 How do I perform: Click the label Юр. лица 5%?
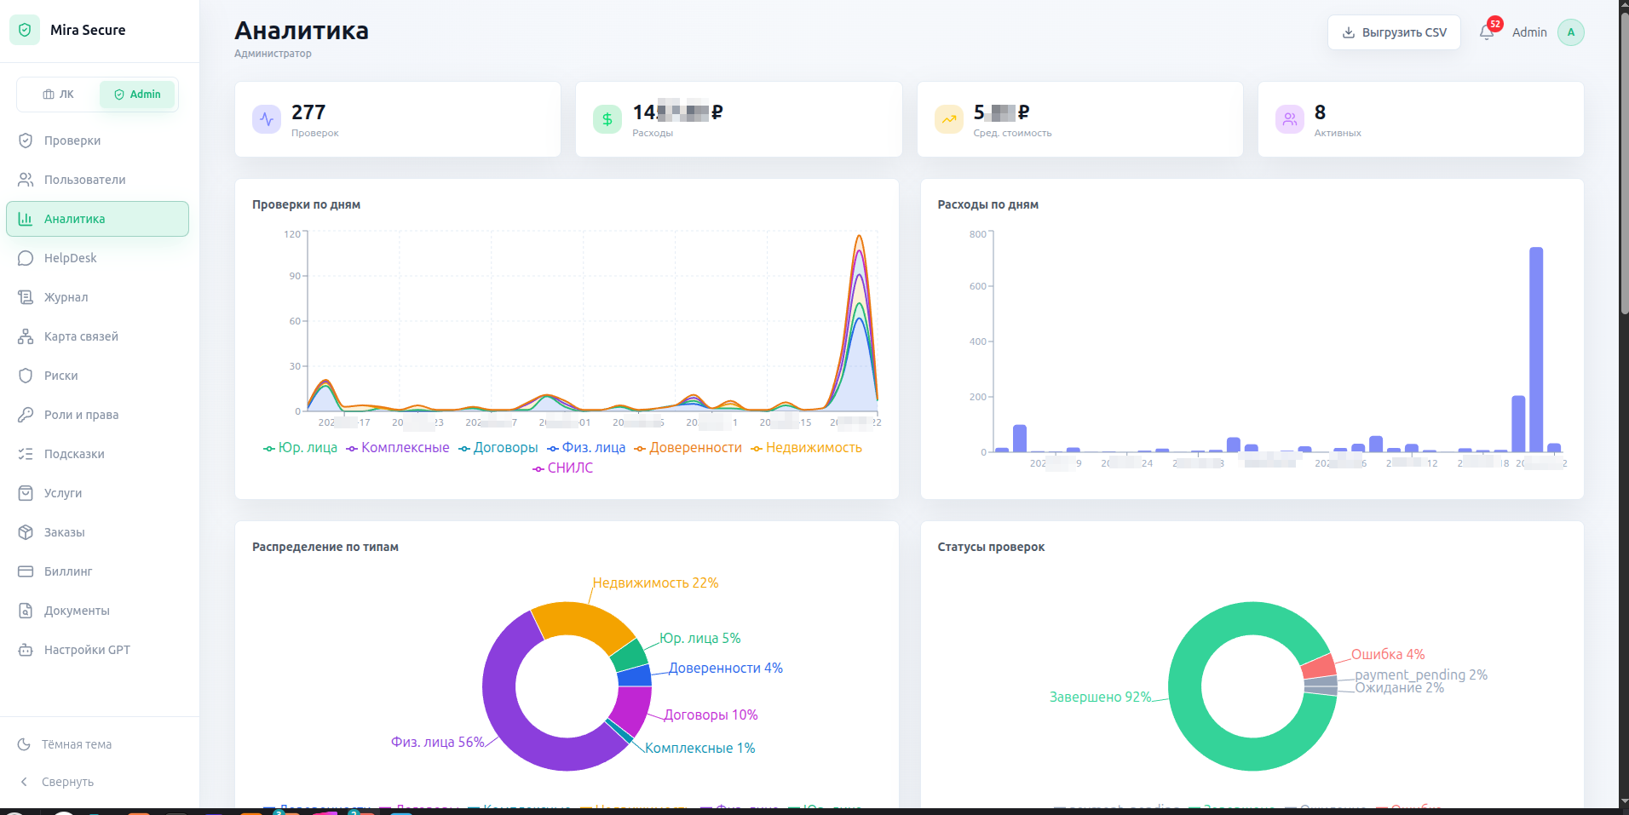(699, 639)
